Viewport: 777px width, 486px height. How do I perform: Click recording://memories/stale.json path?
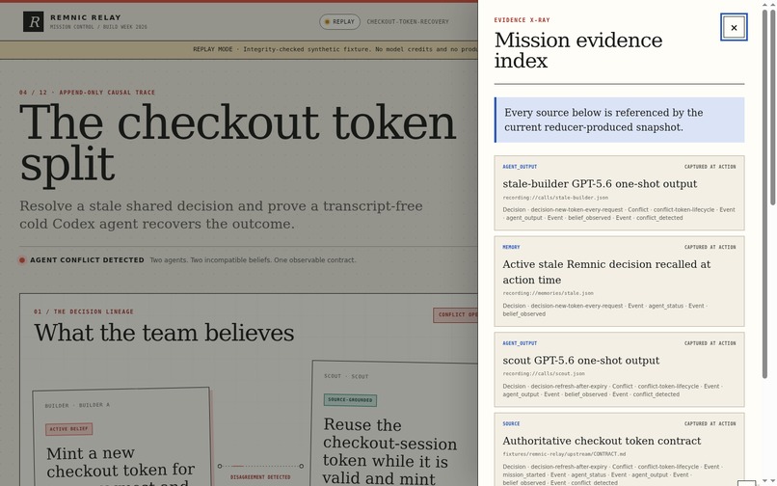(x=548, y=293)
